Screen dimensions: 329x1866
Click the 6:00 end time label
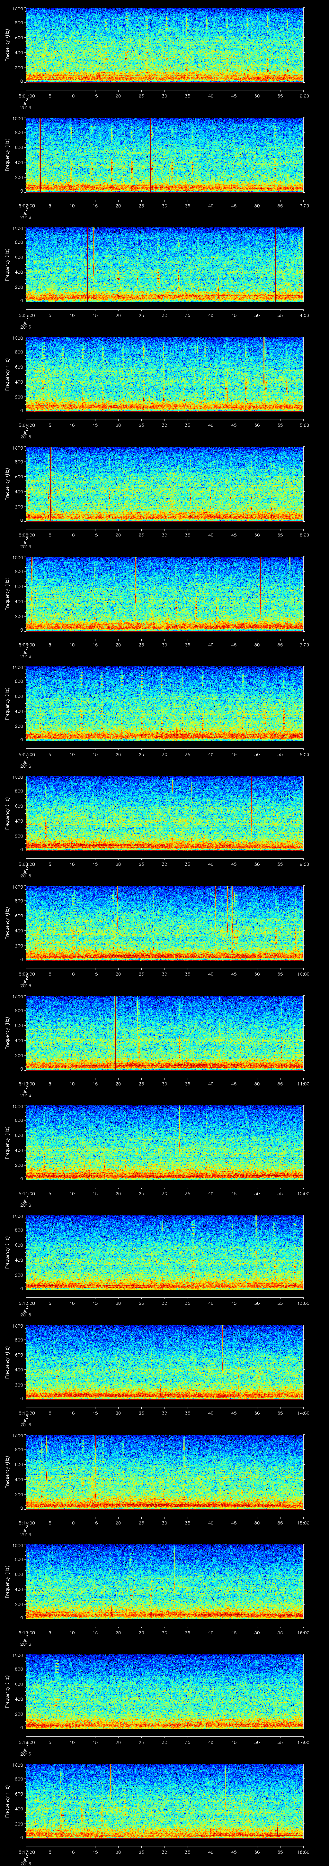(304, 535)
